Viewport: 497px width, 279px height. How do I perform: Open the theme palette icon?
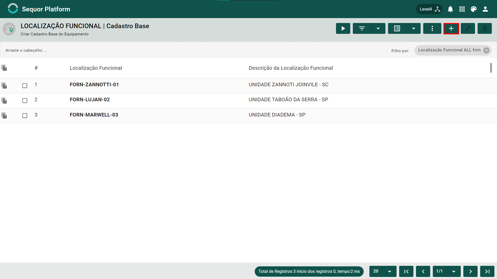(474, 9)
